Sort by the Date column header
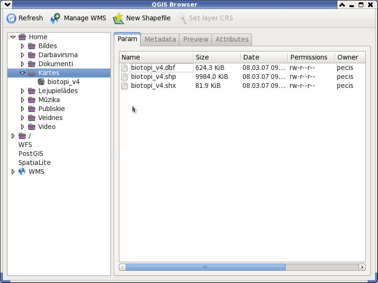 coord(264,57)
